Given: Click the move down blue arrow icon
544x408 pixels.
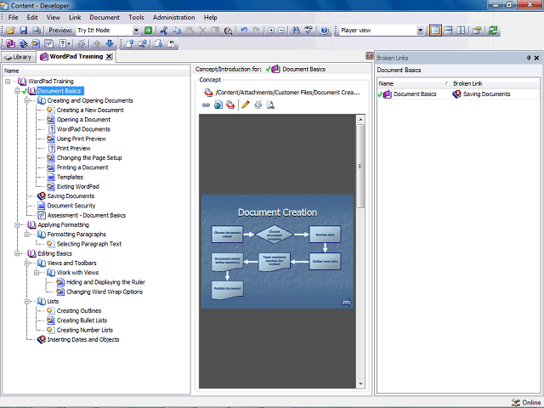Looking at the screenshot, I should 110,43.
